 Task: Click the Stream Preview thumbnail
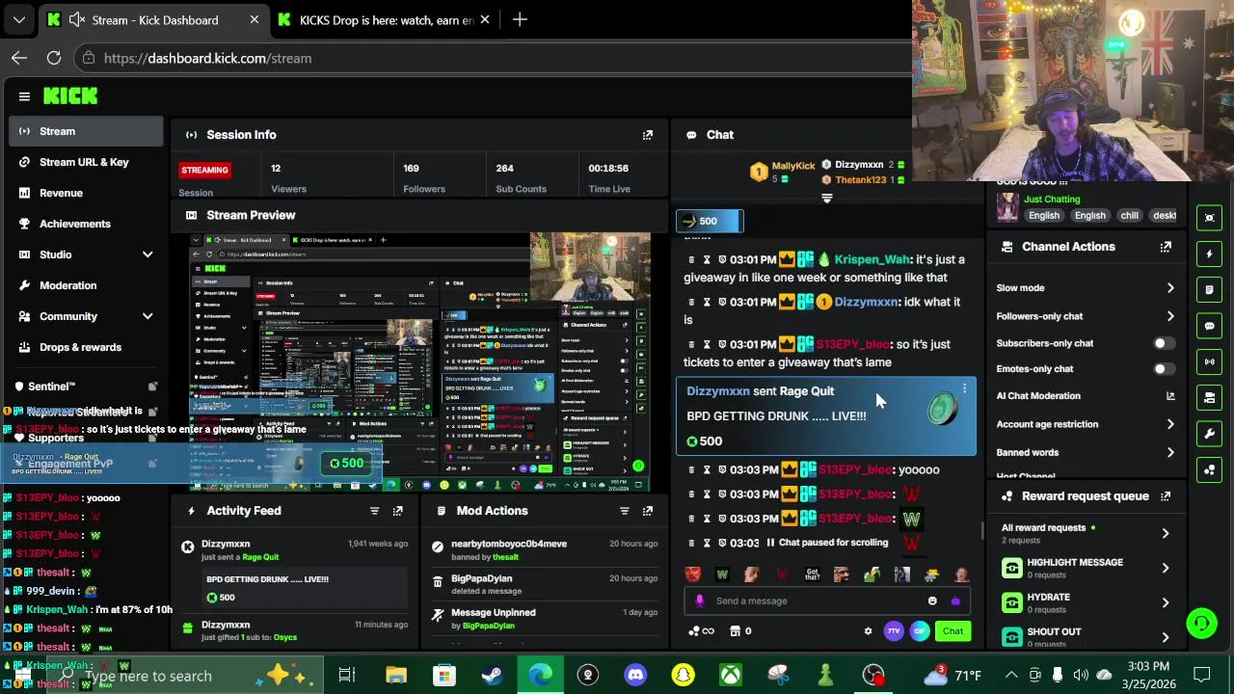click(419, 361)
